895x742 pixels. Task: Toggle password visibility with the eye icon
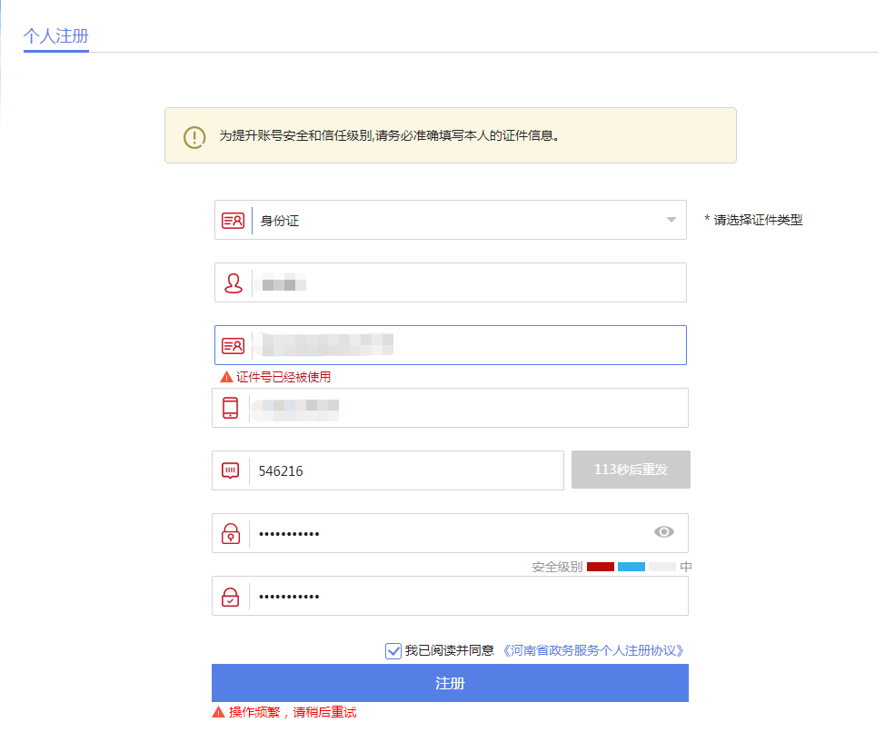tap(666, 532)
